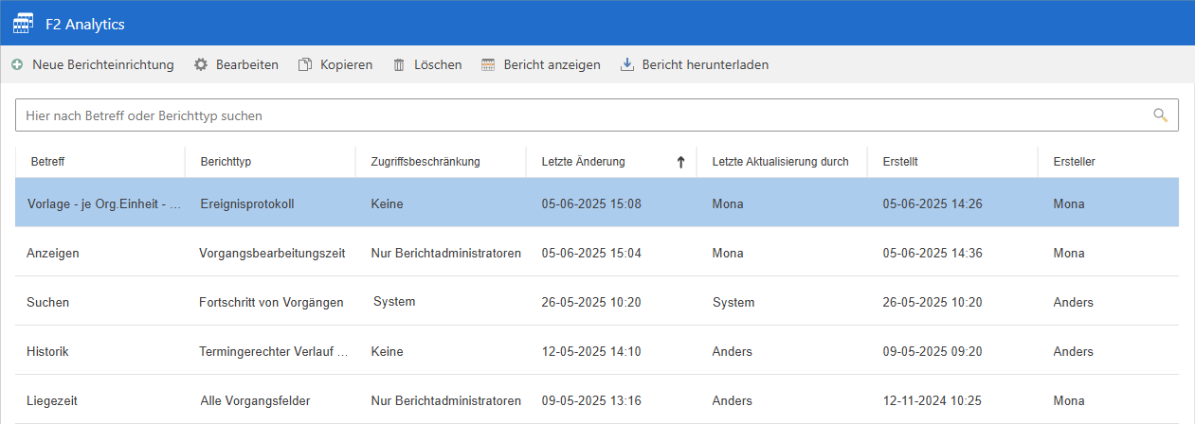Sort by the Ersteller column header
1195x424 pixels.
[x=1074, y=162]
